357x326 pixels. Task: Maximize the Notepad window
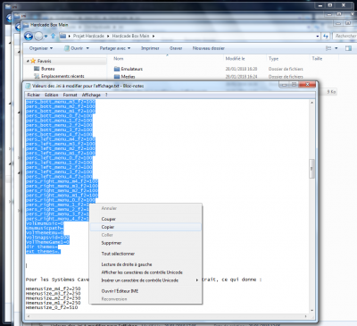click(294, 85)
